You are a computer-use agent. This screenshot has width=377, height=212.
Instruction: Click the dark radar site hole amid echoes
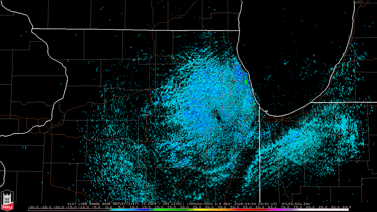point(218,118)
